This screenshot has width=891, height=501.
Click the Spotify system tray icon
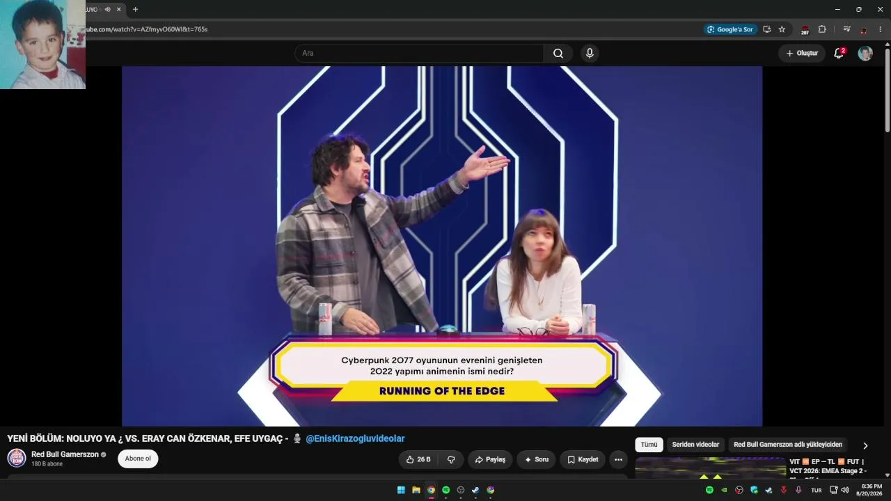709,490
